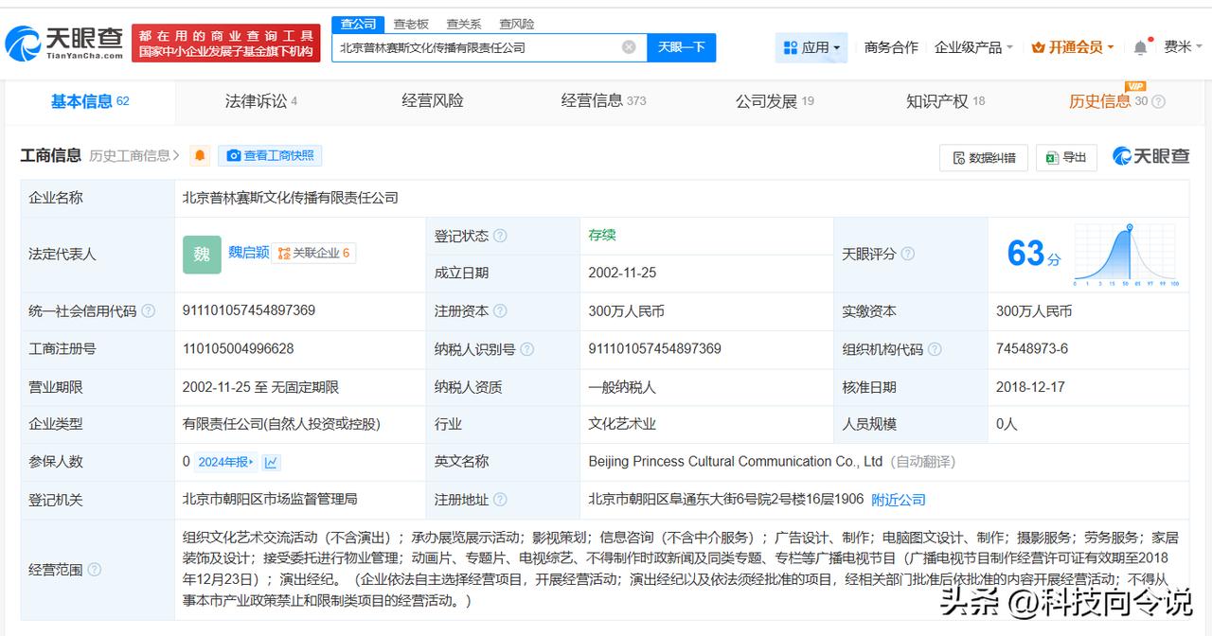Image resolution: width=1212 pixels, height=636 pixels.
Task: Click help icon next to 统一社会信用代码
Action: (x=148, y=310)
